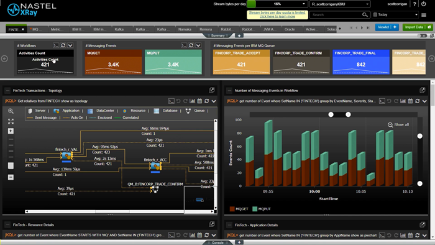Open console icon in Workflows viewlet
This screenshot has width=435, height=245.
coord(56,45)
